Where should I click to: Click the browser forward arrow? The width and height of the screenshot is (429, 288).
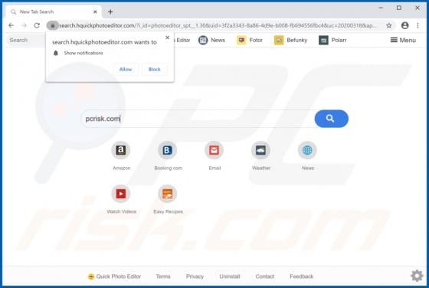pyautogui.click(x=24, y=25)
